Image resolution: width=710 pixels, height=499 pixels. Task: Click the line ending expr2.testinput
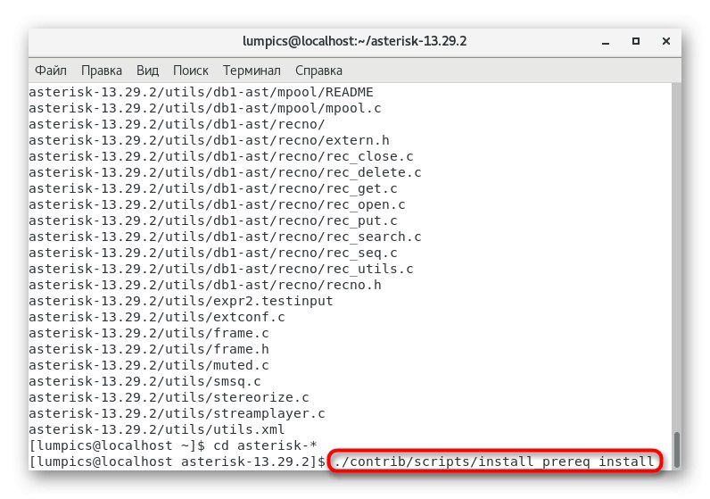(181, 302)
